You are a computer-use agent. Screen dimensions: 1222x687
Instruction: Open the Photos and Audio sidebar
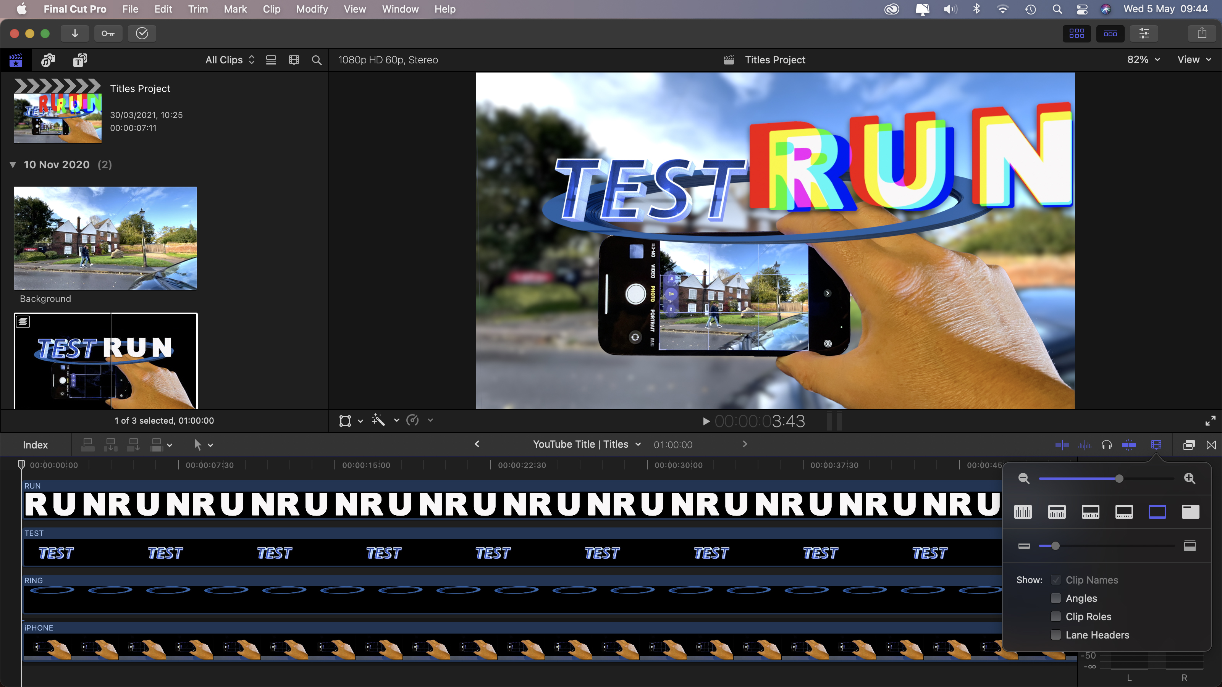(x=47, y=60)
